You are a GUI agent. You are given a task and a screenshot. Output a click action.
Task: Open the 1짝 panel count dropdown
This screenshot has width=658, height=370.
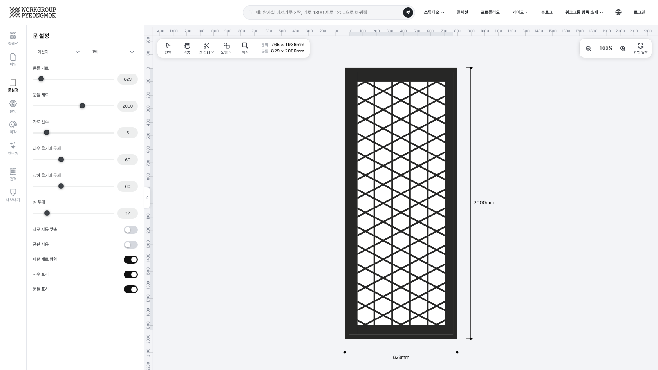click(113, 52)
